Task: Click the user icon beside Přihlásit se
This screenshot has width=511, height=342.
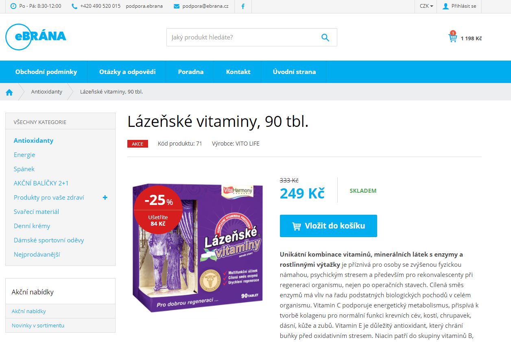Action: (445, 6)
